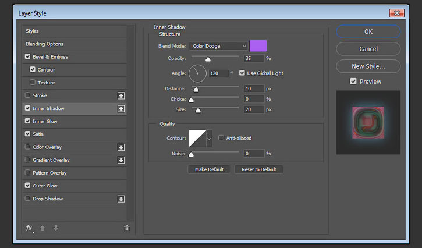The width and height of the screenshot is (422, 248).
Task: Add another Drop Shadow with plus icon
Action: [x=121, y=199]
